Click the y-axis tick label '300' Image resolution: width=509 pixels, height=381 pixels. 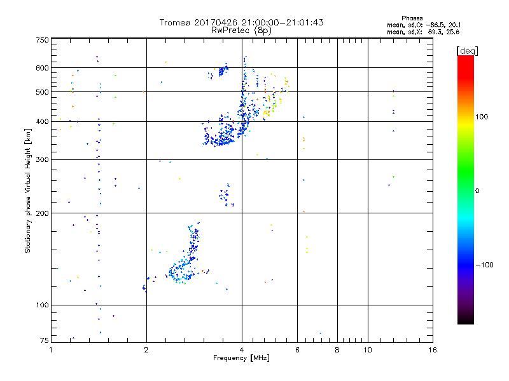pos(42,159)
